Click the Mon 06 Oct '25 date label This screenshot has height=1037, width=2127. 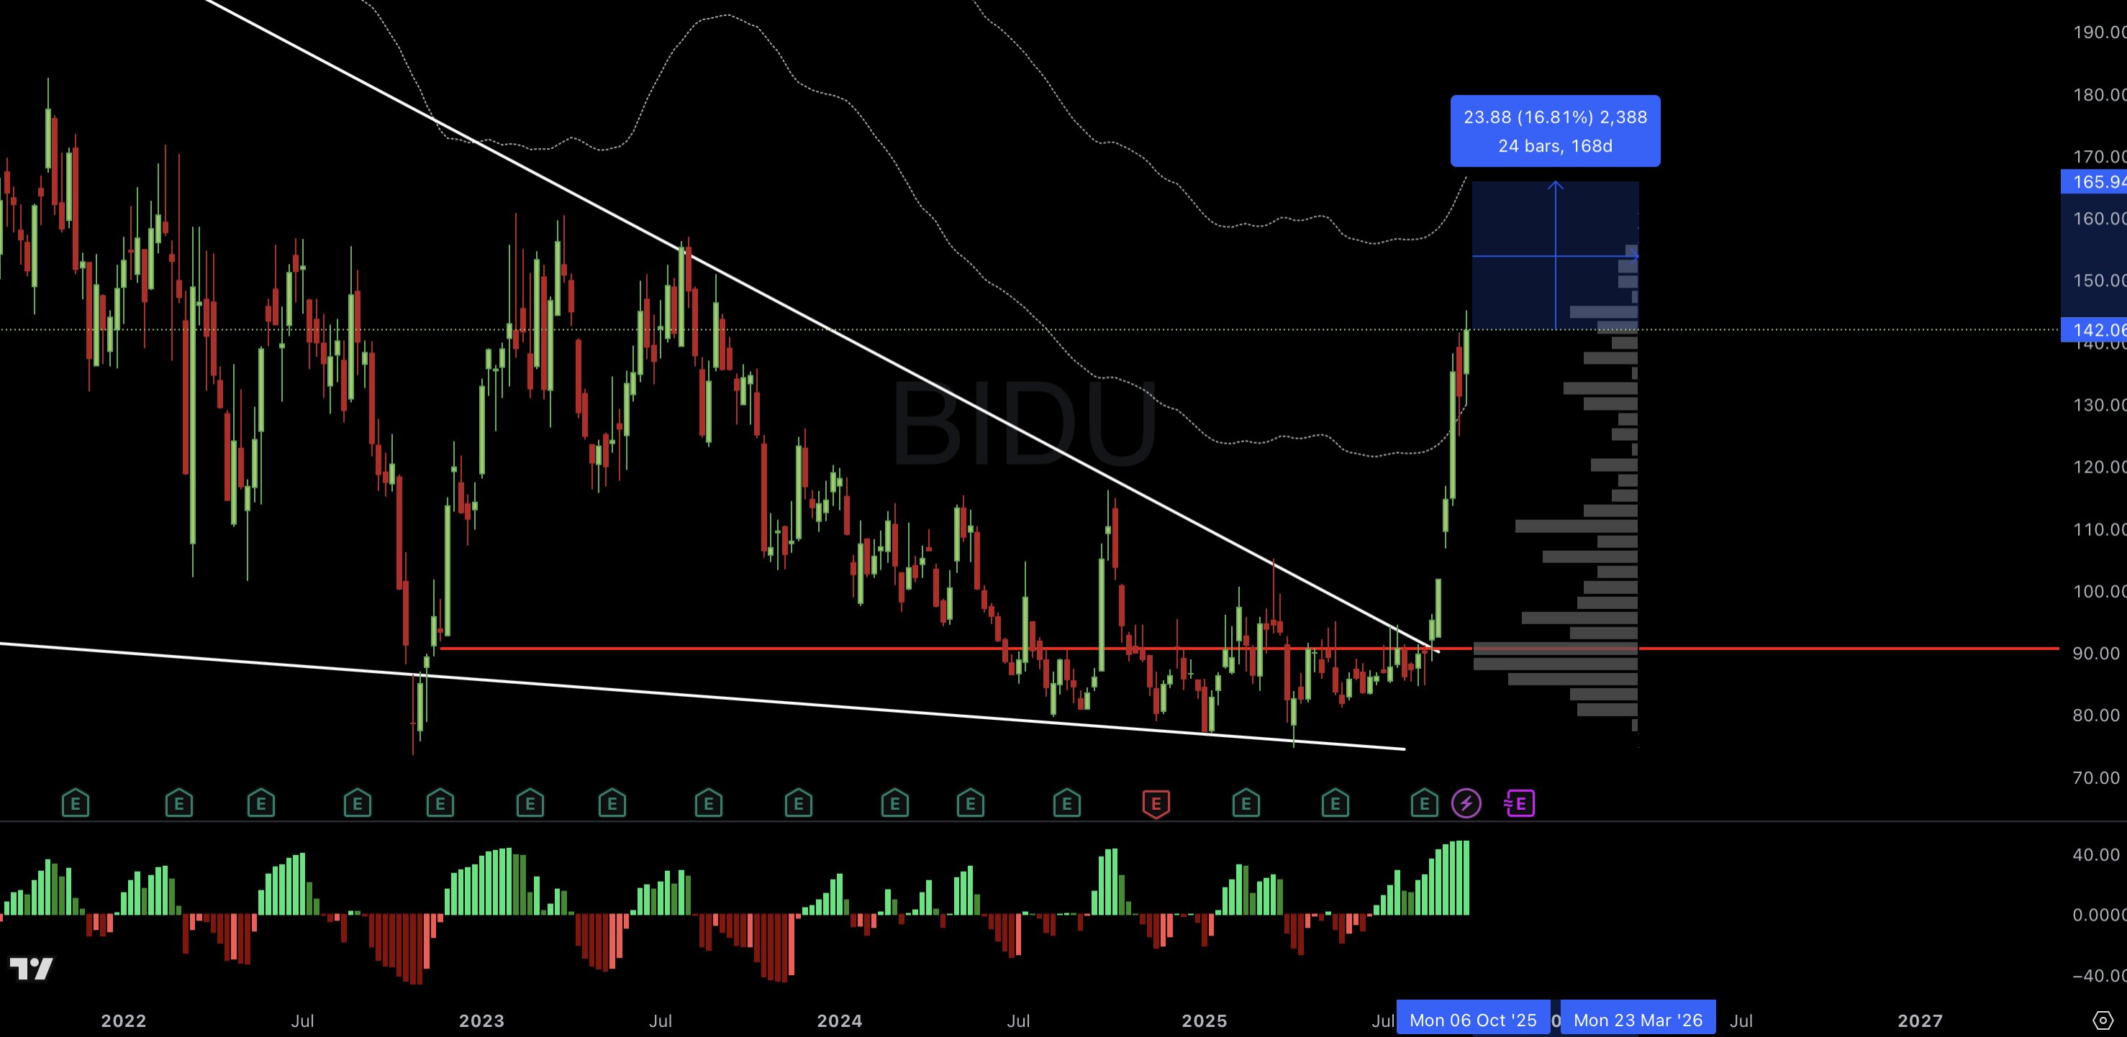coord(1473,1020)
